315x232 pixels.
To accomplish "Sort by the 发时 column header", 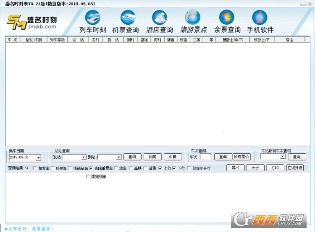I will [96, 40].
